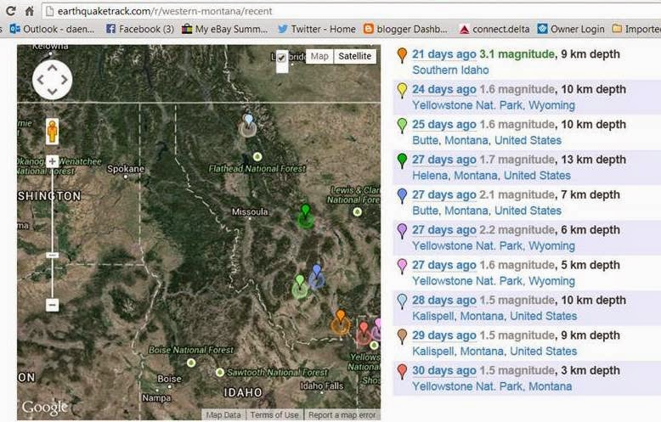This screenshot has height=422, width=661.
Task: Open Owner Login bookmark
Action: (x=571, y=29)
